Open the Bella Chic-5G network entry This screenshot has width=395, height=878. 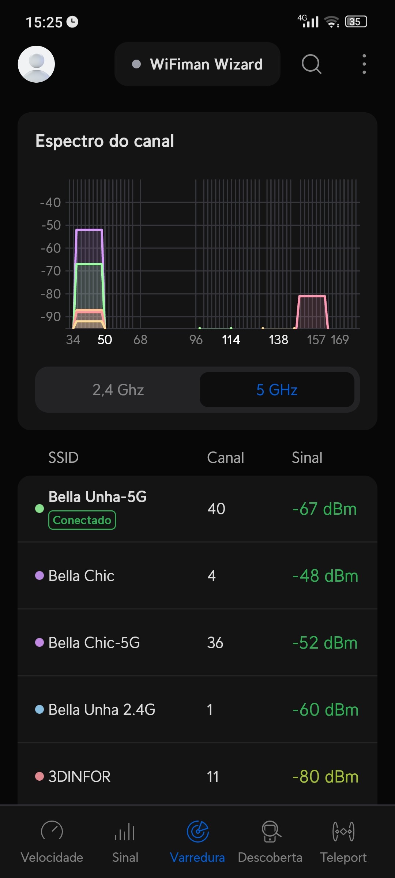pos(197,642)
